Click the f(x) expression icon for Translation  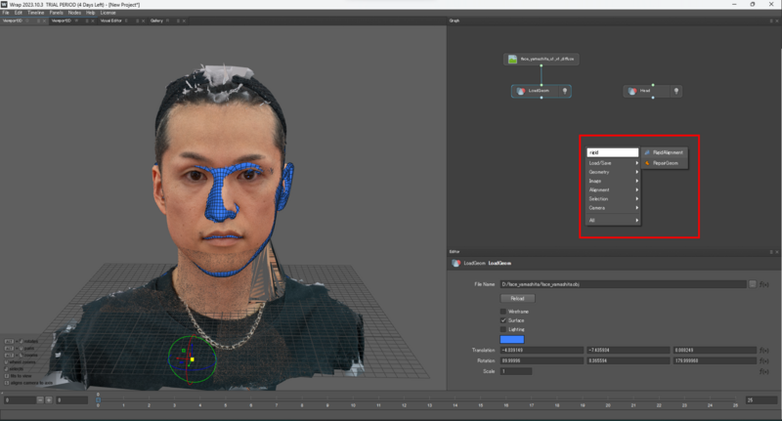(764, 351)
